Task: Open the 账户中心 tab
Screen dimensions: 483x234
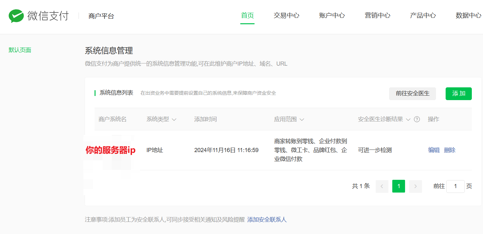Action: tap(332, 16)
